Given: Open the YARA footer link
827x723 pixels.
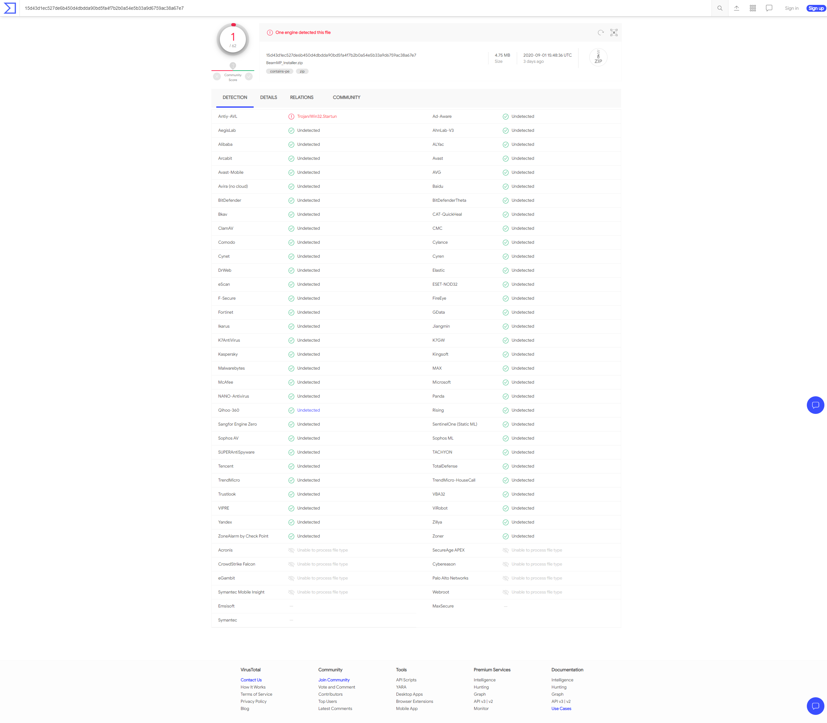Looking at the screenshot, I should coord(401,688).
